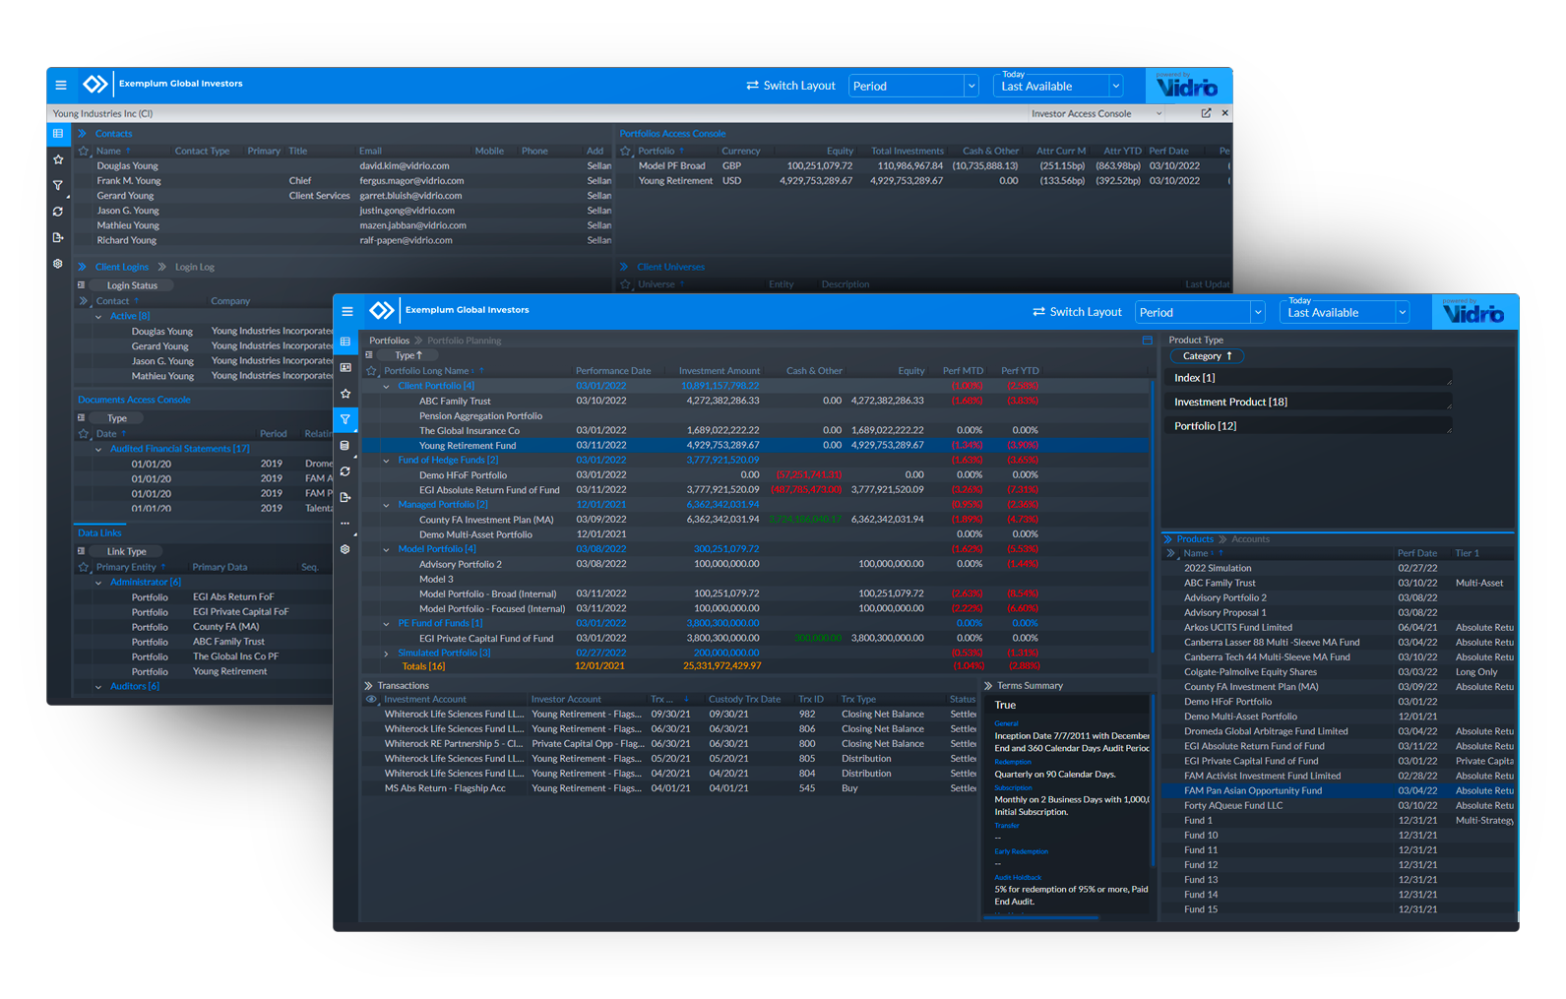1566x999 pixels.
Task: Pop out Investor Access Console panel
Action: 1206,113
